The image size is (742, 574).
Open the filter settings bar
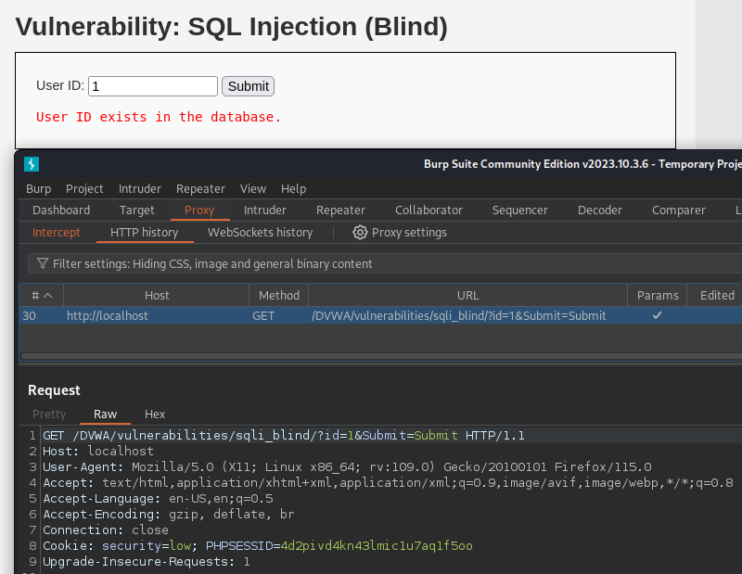(x=385, y=263)
